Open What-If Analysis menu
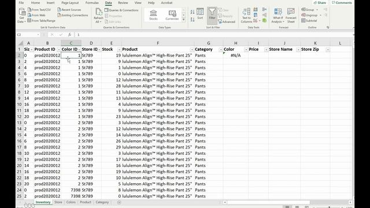The height and width of the screenshot is (208, 370). [277, 16]
